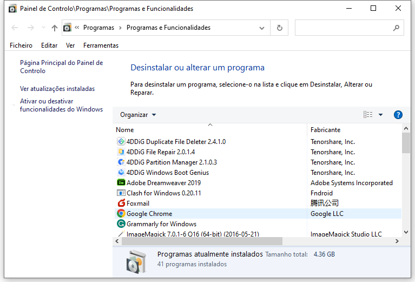Click the search magnifier icon
This screenshot has width=415, height=282.
tap(396, 28)
